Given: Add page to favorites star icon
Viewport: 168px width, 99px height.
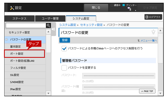Looking at the screenshot, I should click(153, 32).
